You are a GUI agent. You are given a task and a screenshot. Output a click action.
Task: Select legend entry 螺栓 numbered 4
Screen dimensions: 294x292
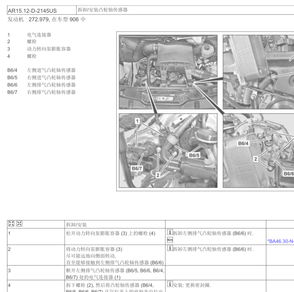point(32,56)
